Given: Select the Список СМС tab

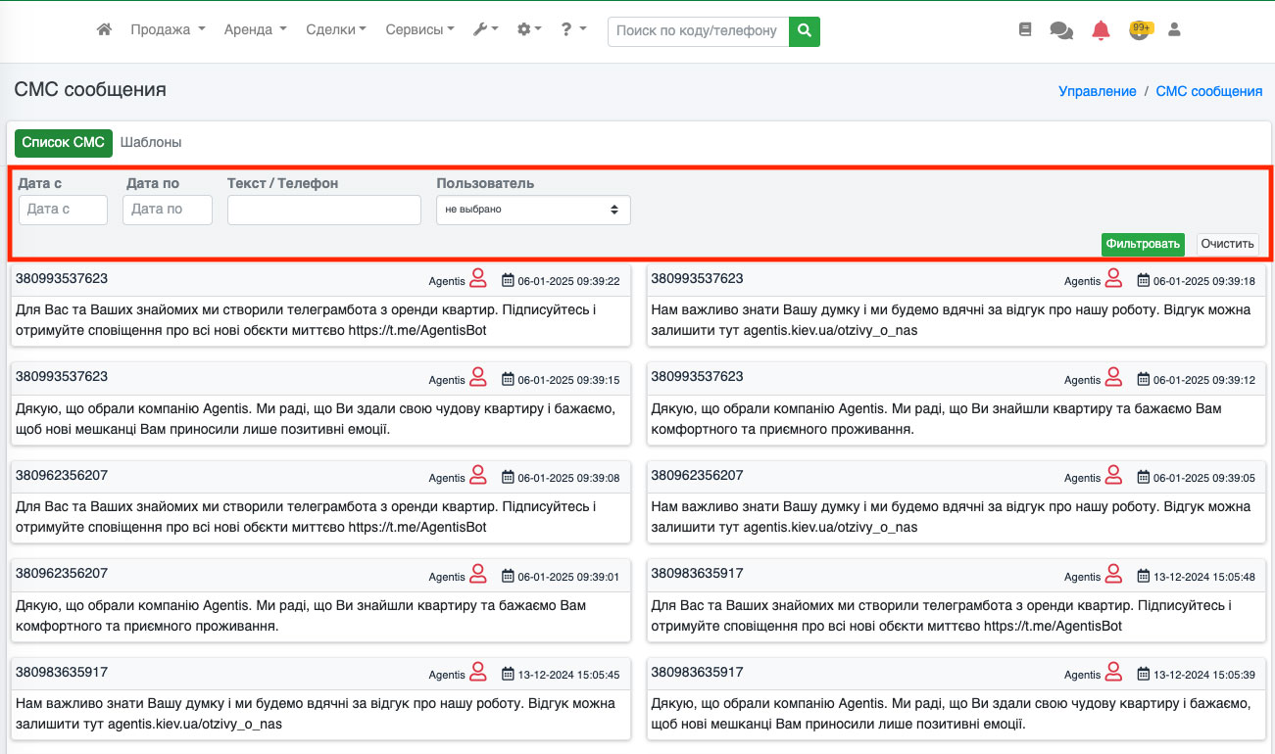Looking at the screenshot, I should [64, 143].
